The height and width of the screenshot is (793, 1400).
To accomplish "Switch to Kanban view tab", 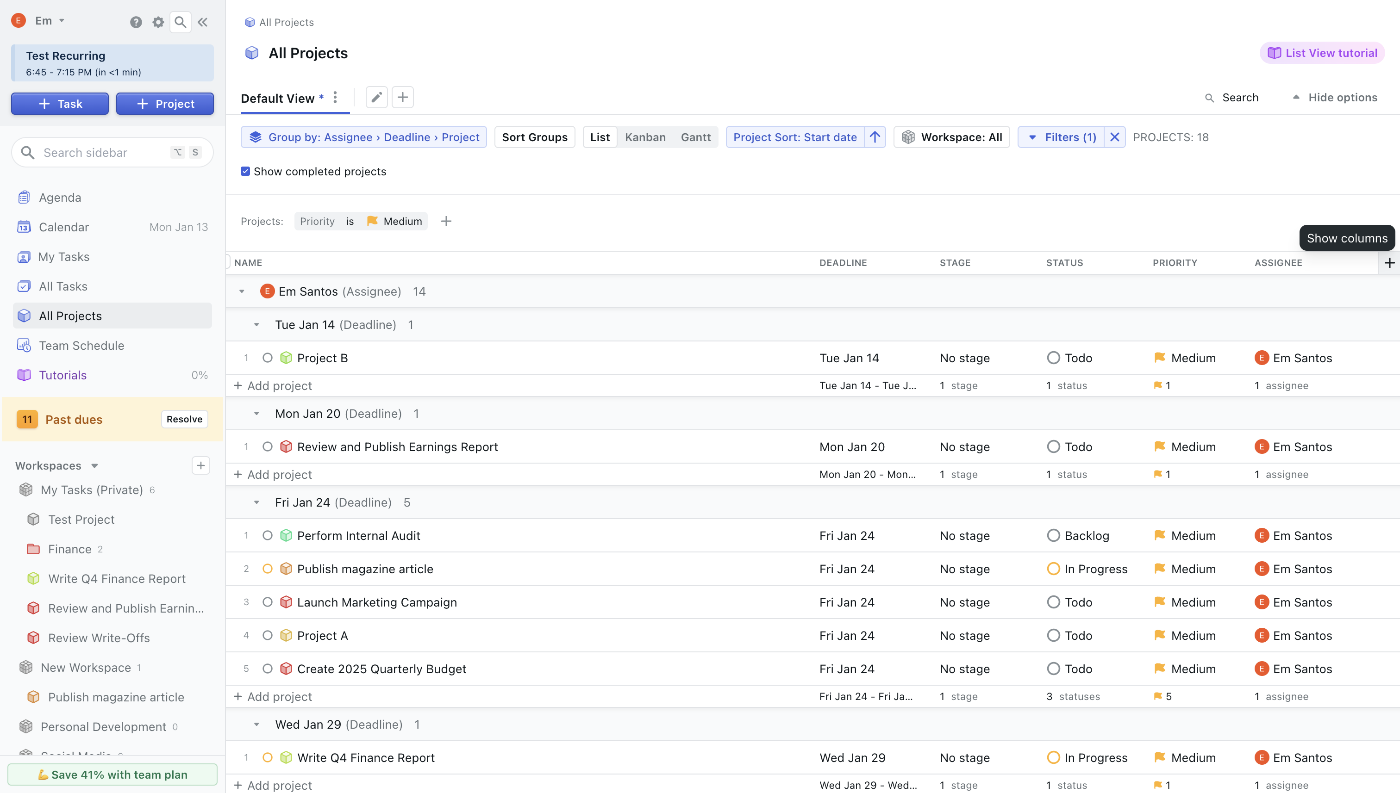I will click(645, 137).
